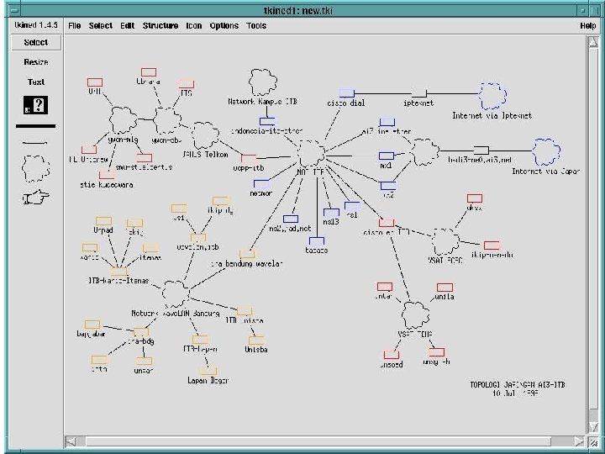Click the ywcn-sby cloud
The width and height of the screenshot is (605, 454).
(x=167, y=120)
